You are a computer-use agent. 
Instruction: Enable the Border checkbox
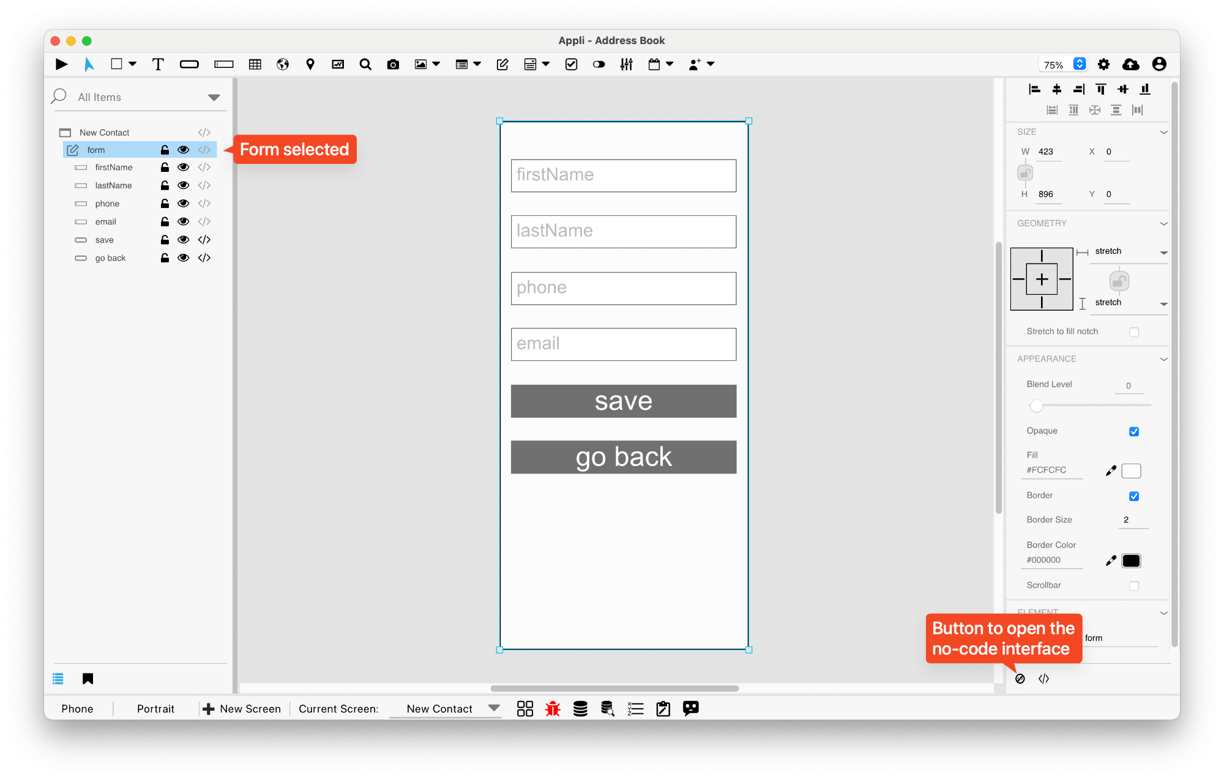pos(1135,497)
